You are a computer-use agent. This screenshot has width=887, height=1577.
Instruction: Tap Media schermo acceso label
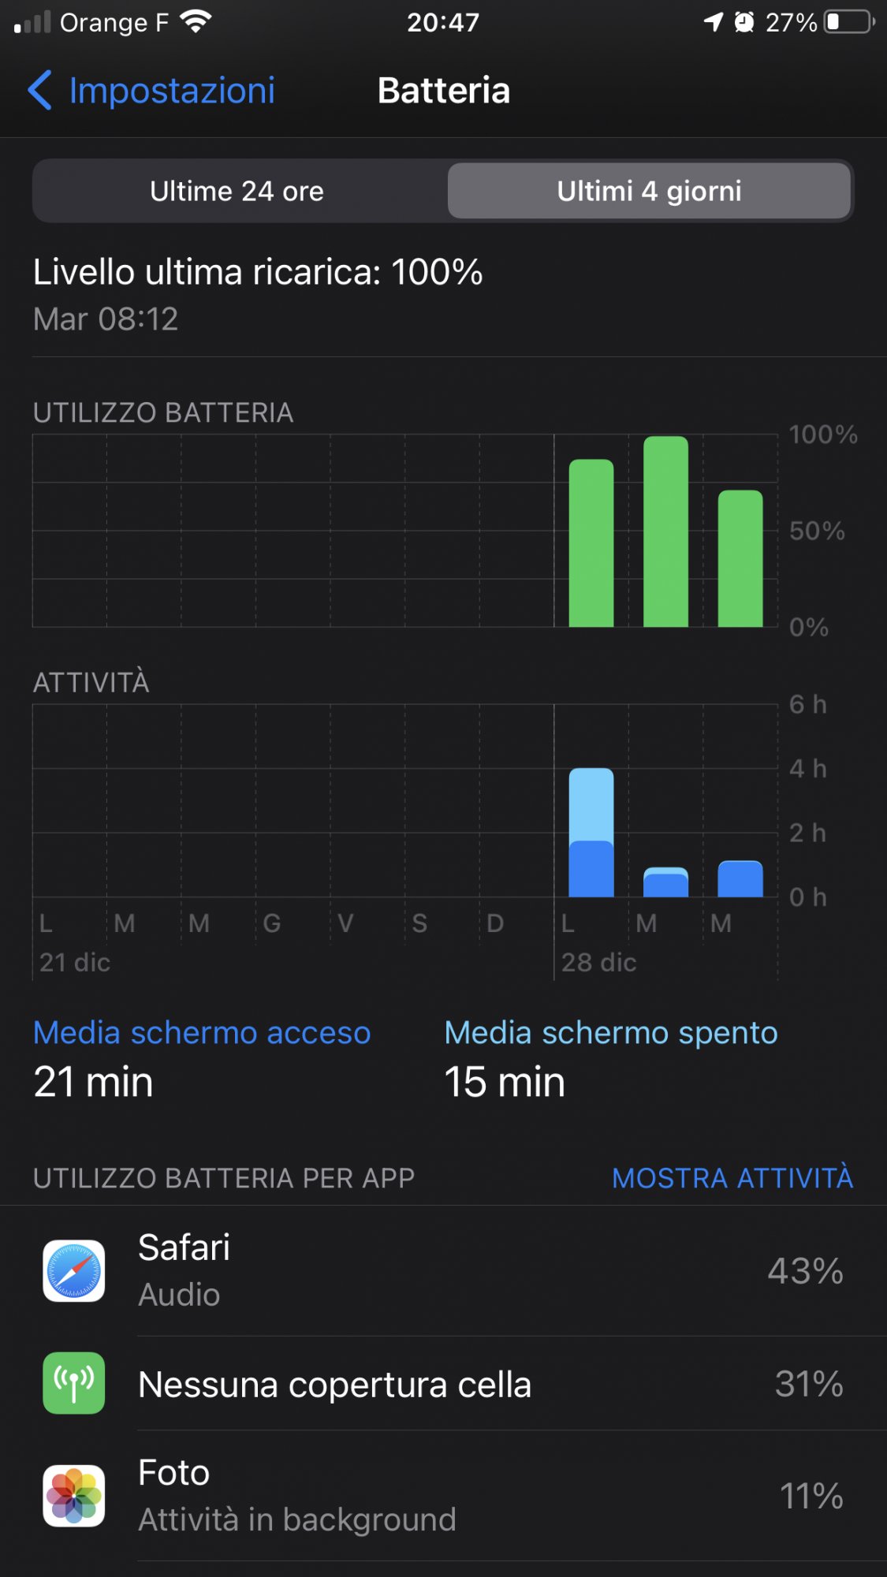click(202, 1033)
